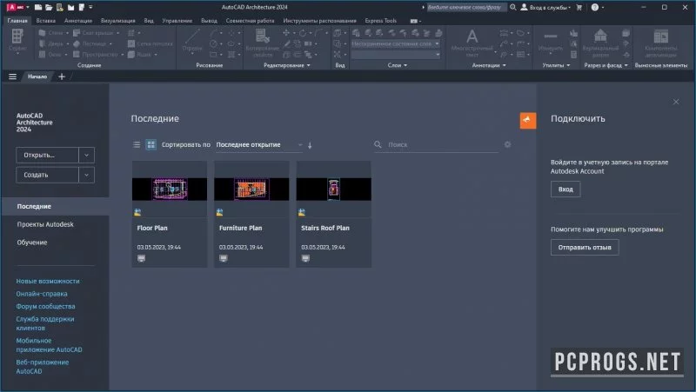The height and width of the screenshot is (392, 696).
Task: Expand the Создать button dropdown arrow
Action: click(86, 176)
